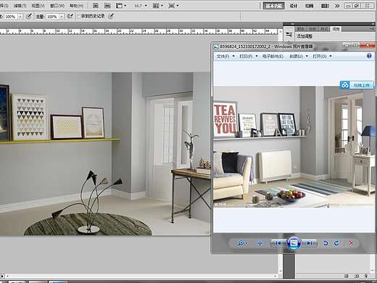Click the 添加调整 label text
Image resolution: width=377 pixels, height=283 pixels.
tap(304, 36)
